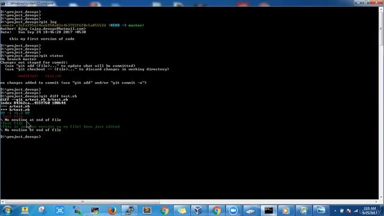Viewport: 384px width, 216px height.
Task: Open the first Google Chrome taskbar icon
Action: pyautogui.click(x=164, y=211)
